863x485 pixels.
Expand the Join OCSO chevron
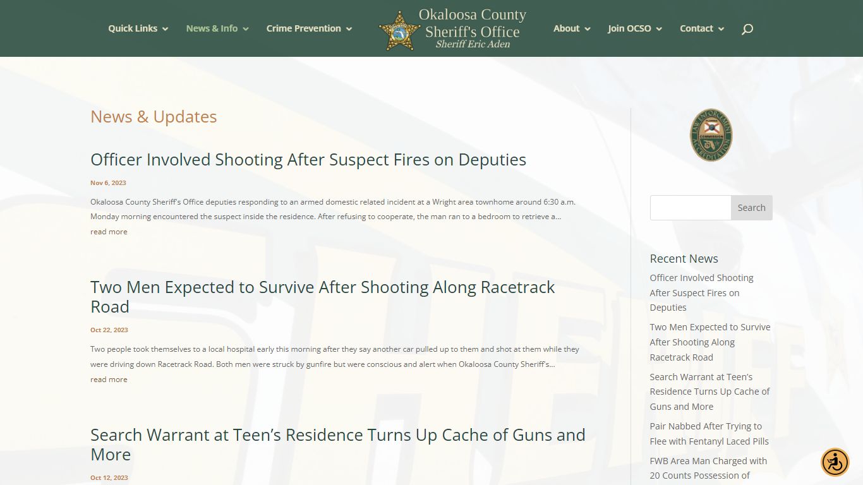point(659,29)
